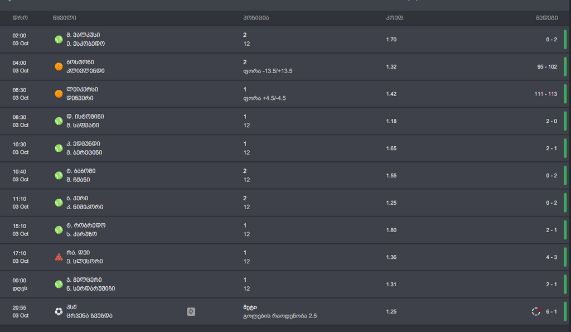Click basketball icon next to ბოსტონი
Image resolution: width=571 pixels, height=332 pixels.
click(x=59, y=66)
